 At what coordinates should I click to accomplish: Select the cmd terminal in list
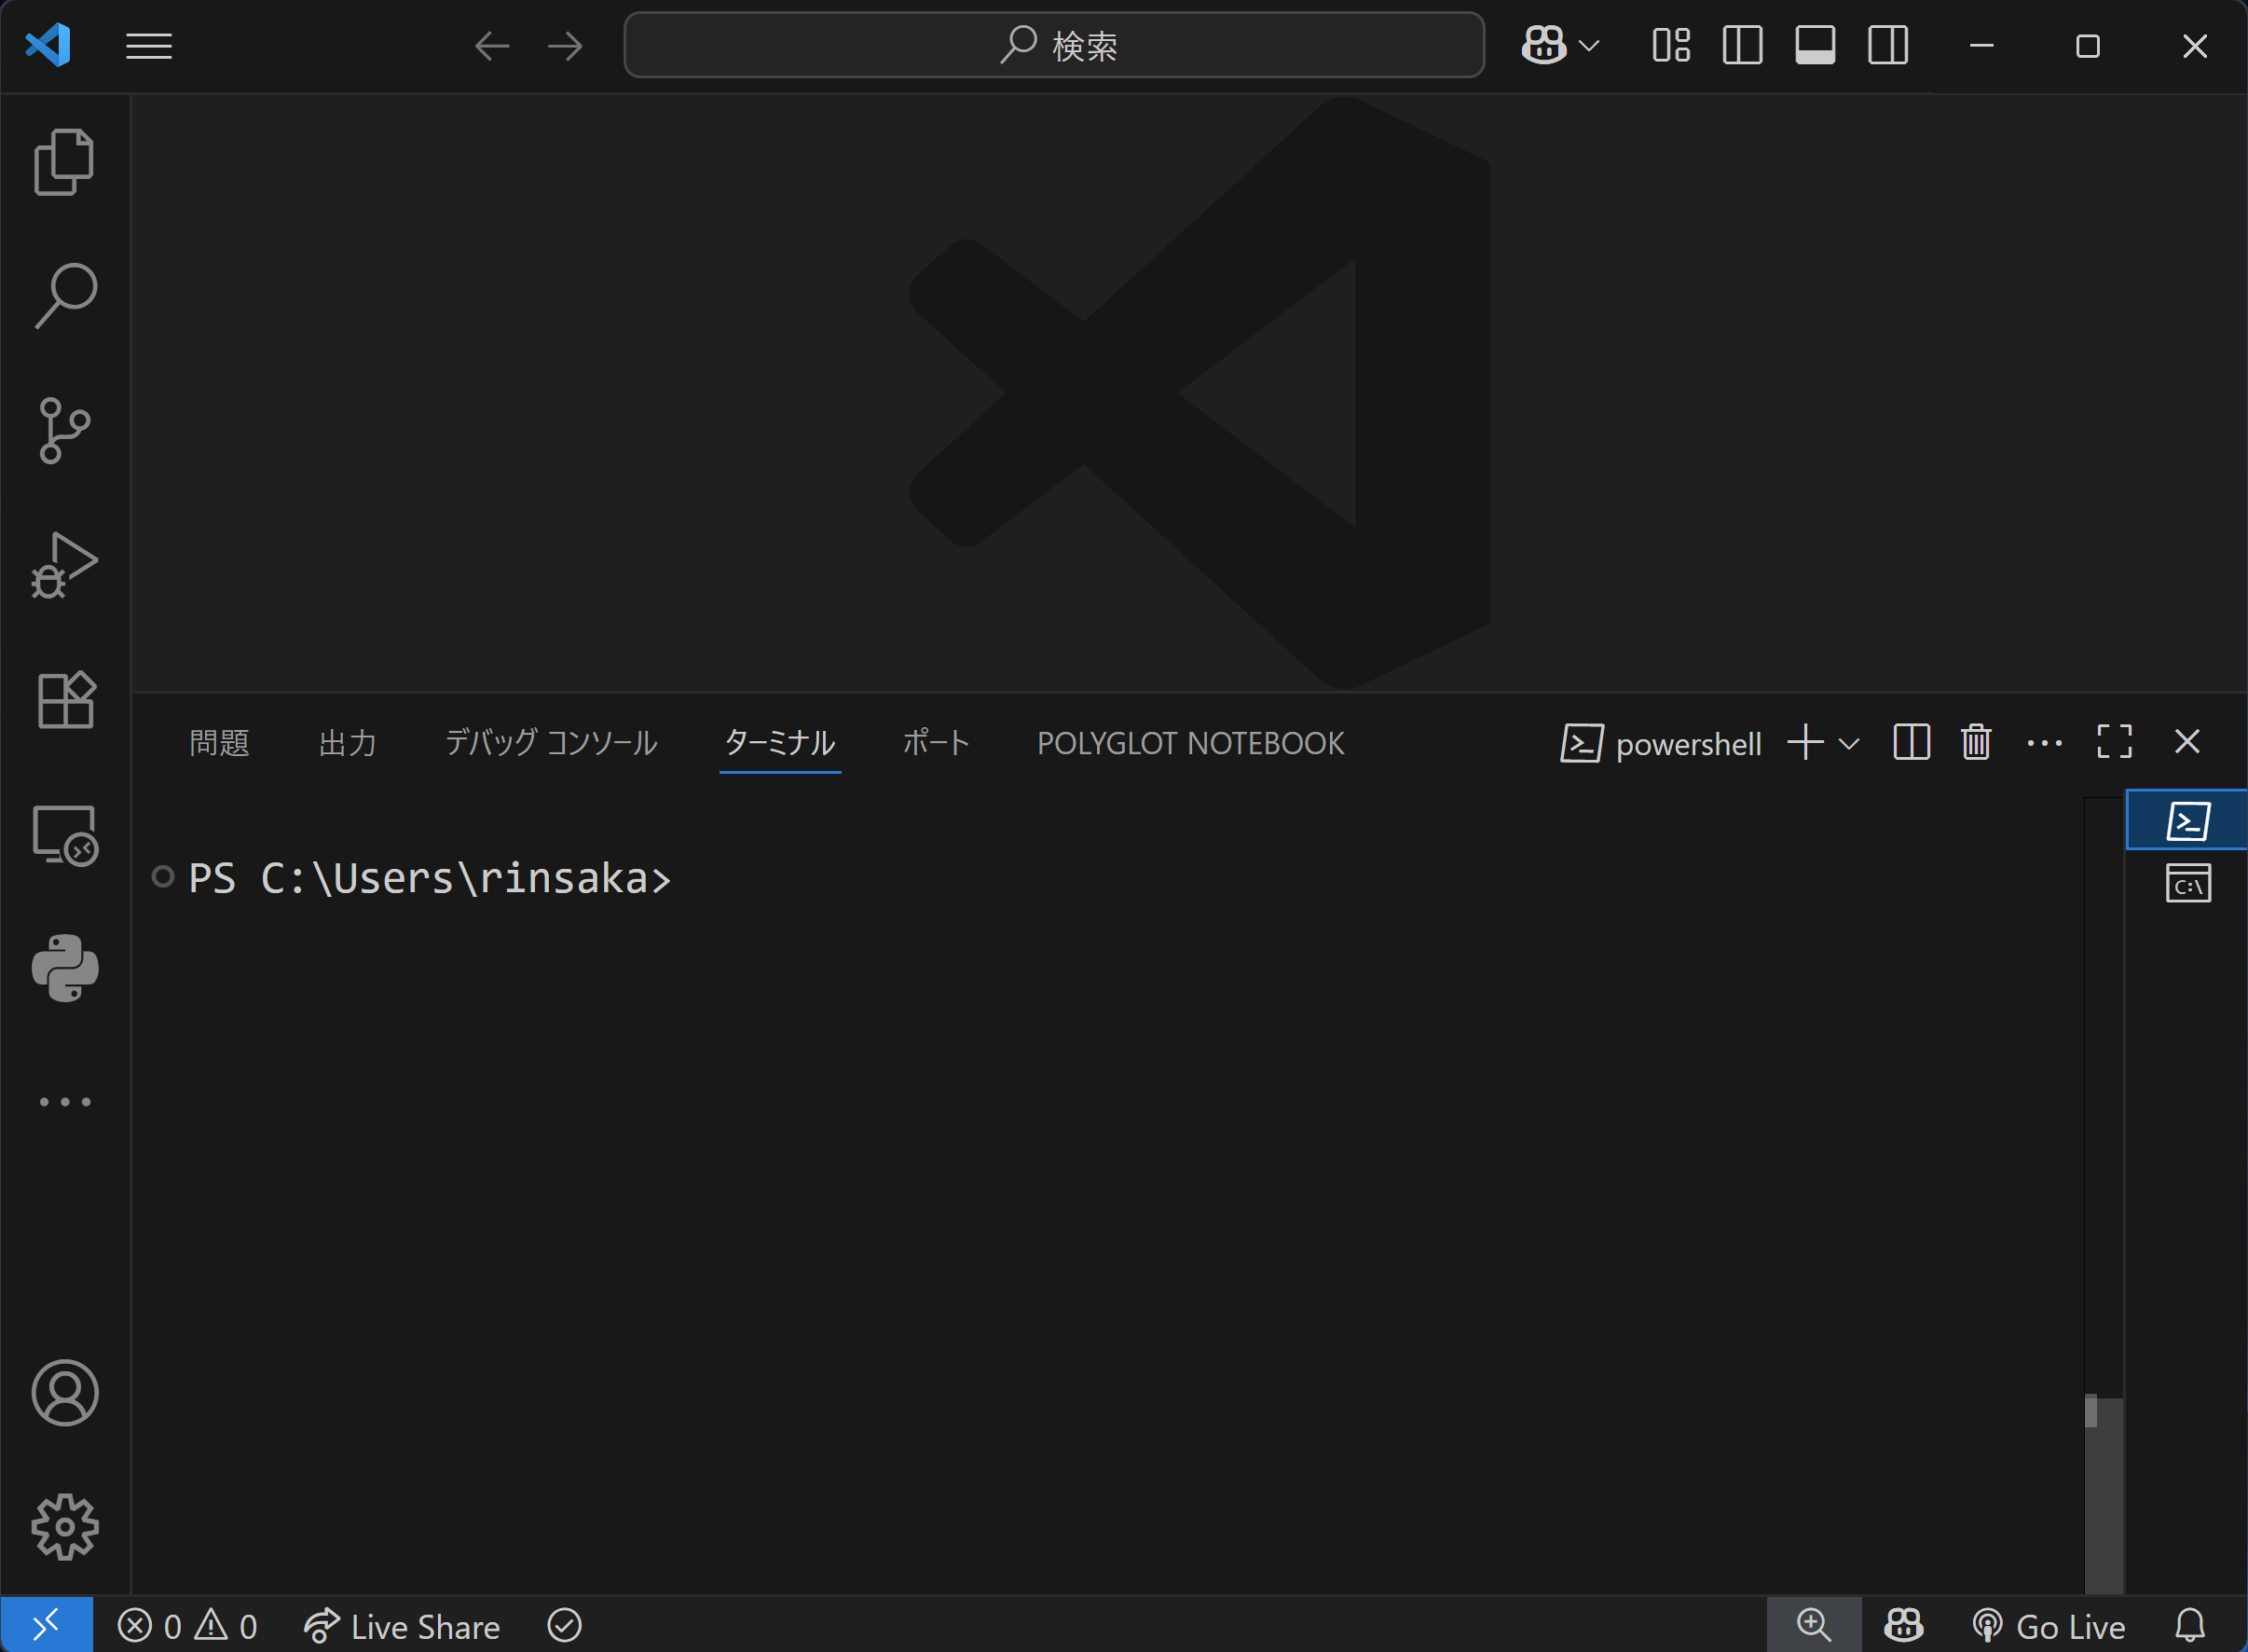[2187, 884]
